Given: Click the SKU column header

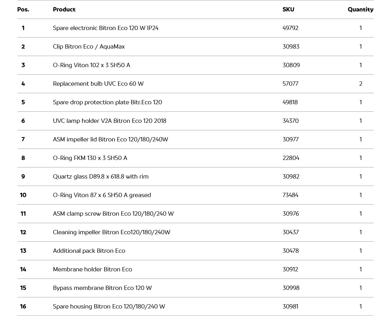Looking at the screenshot, I should coord(288,9).
